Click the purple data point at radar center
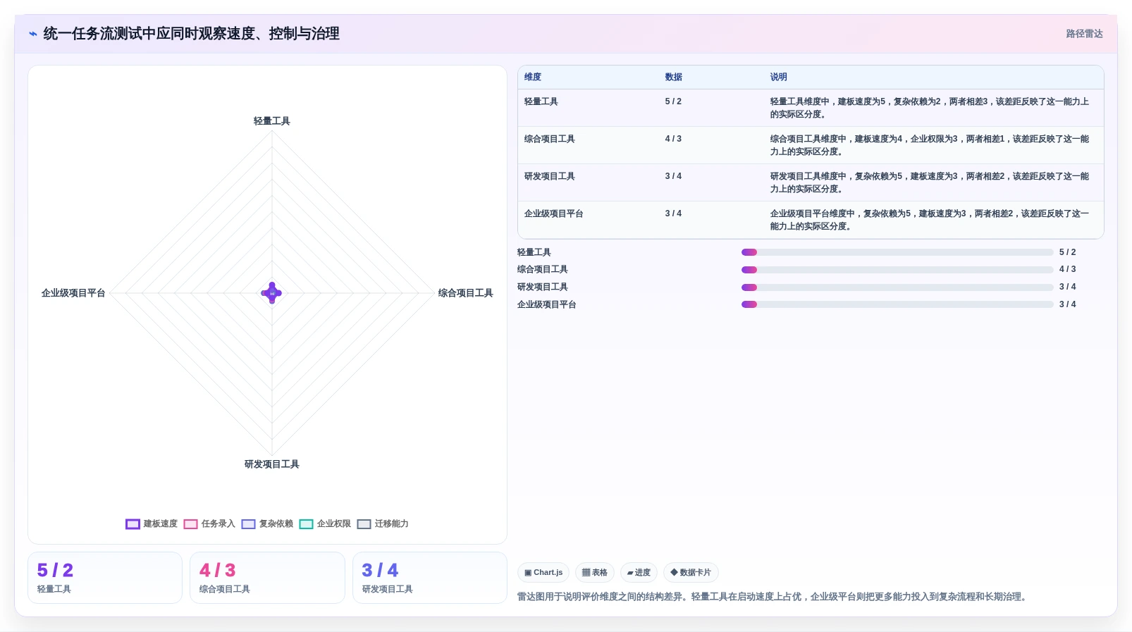Viewport: 1132px width, 632px height. coord(272,293)
